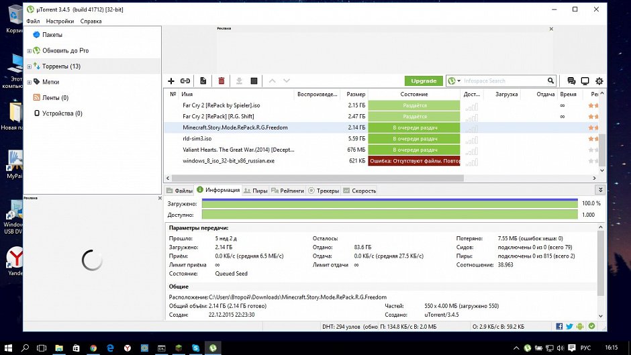Select the Информация tab

point(218,190)
